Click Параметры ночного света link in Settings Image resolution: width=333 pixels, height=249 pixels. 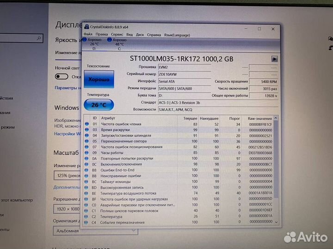tap(68, 88)
